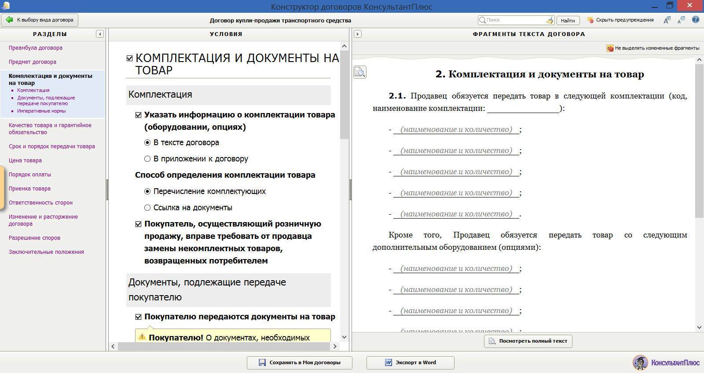Click the blank line for комплектация name in 2.1
The image size is (704, 373).
tap(523, 109)
